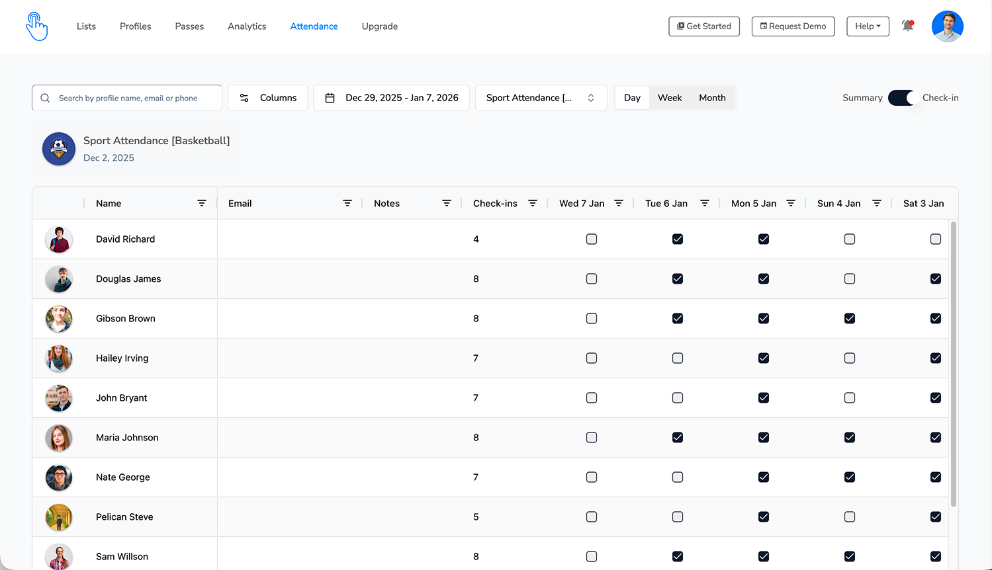This screenshot has height=570, width=992.
Task: Open the notifications bell
Action: (x=907, y=26)
